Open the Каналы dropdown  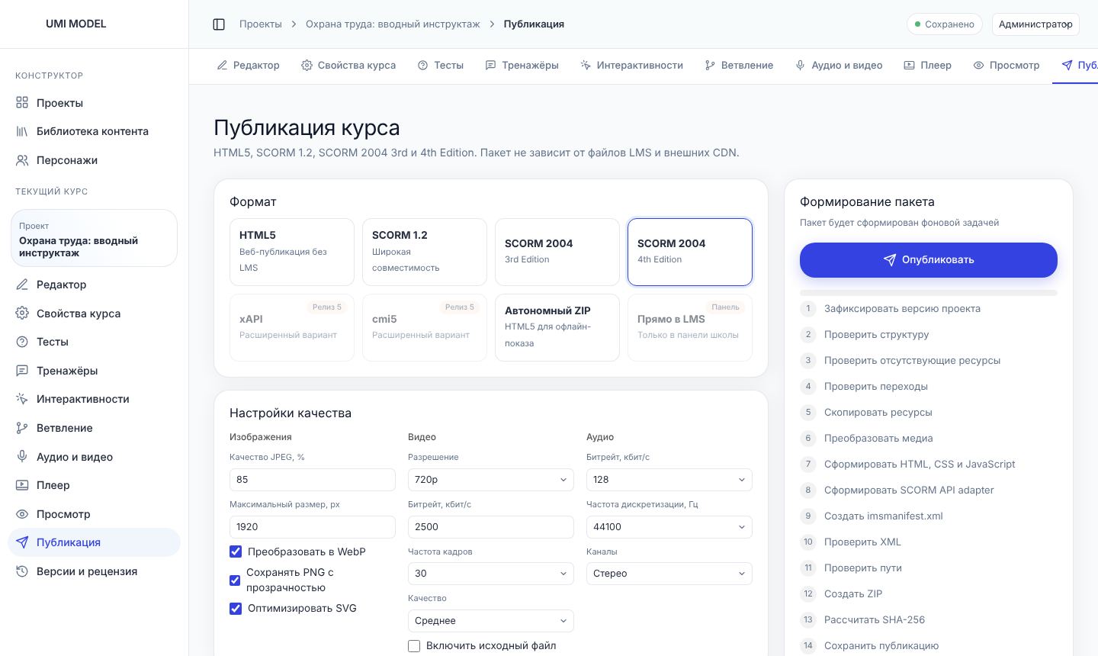pyautogui.click(x=669, y=574)
